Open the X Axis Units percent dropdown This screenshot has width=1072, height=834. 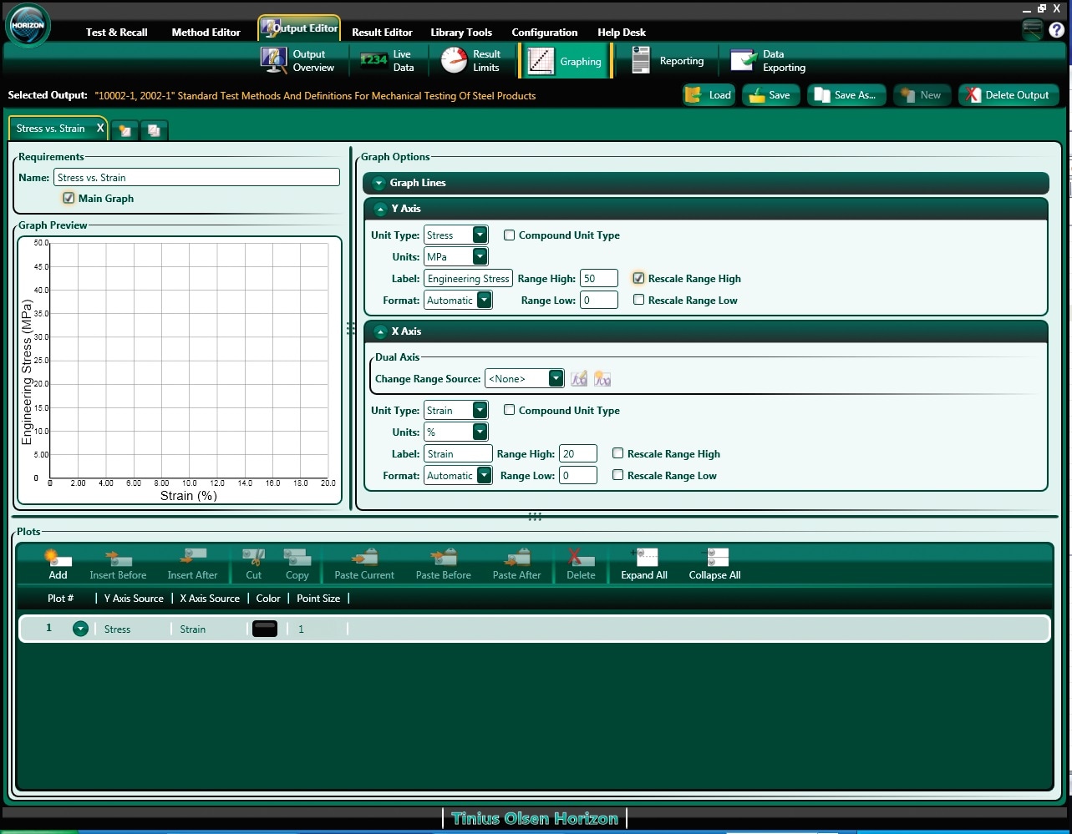pyautogui.click(x=480, y=432)
